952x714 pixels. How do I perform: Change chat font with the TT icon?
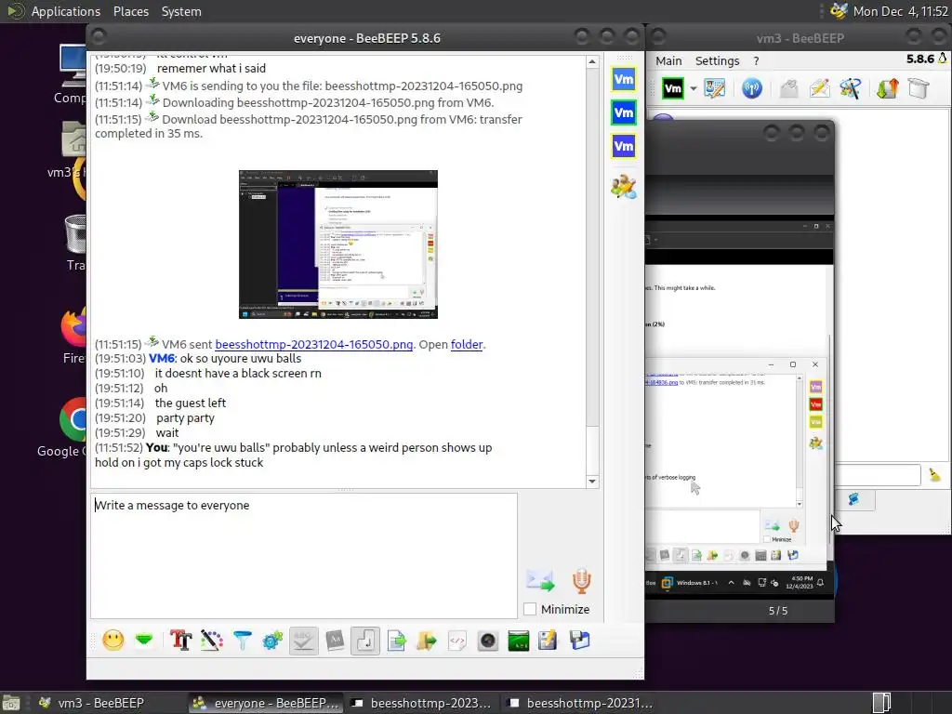181,640
